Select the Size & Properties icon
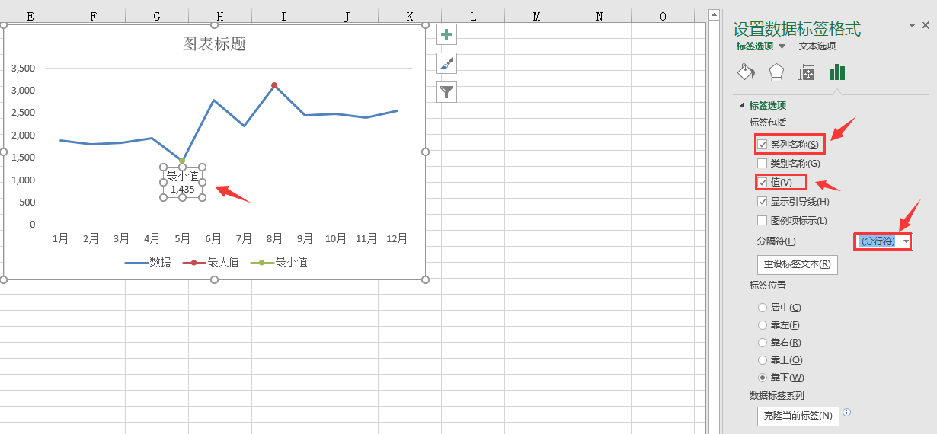Screen dimensions: 937x434 (806, 72)
